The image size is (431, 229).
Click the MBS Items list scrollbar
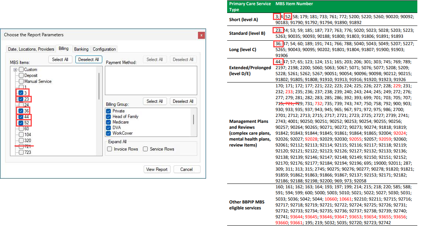coord(99,86)
